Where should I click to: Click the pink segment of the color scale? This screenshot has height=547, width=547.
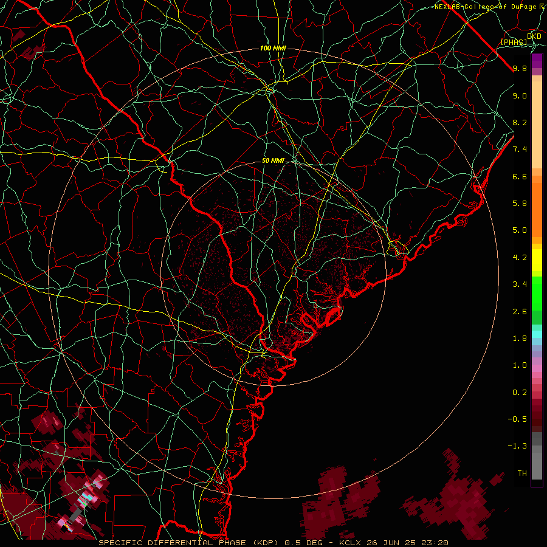click(x=537, y=368)
